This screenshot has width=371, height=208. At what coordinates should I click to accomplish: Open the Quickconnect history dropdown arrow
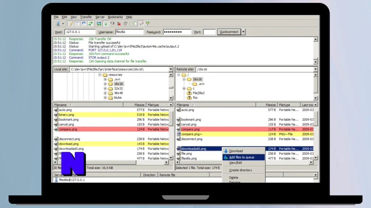[243, 32]
